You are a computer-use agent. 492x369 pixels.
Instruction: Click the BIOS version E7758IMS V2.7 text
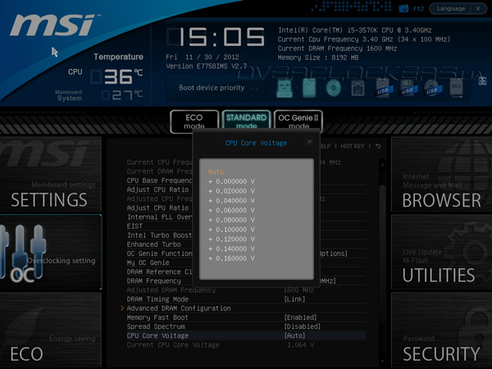[x=206, y=66]
